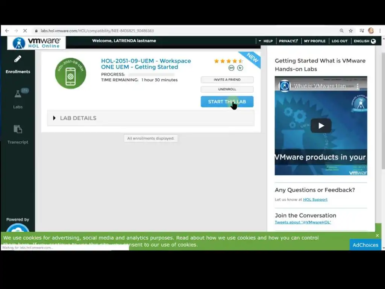Viewport: 385px width, 289px height.
Task: Click the lab PROGRESS bar
Action: click(151, 75)
